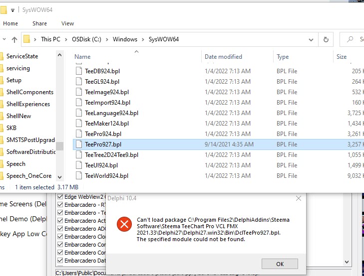The image size is (364, 276).
Task: Select ShellExperiences folder in nav pane
Action: click(x=28, y=104)
